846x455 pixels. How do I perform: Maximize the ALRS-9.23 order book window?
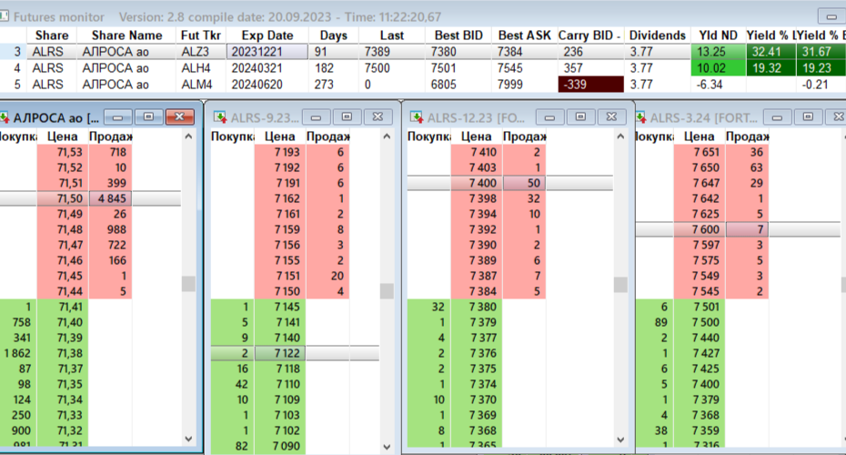(x=347, y=116)
